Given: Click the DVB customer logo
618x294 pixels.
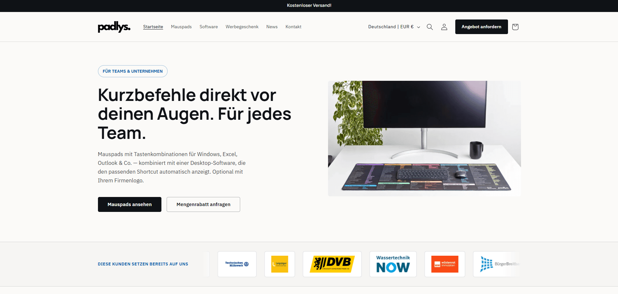Looking at the screenshot, I should 332,264.
